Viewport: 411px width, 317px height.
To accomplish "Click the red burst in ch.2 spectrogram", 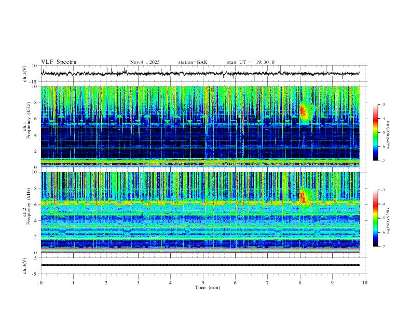I will coord(303,197).
